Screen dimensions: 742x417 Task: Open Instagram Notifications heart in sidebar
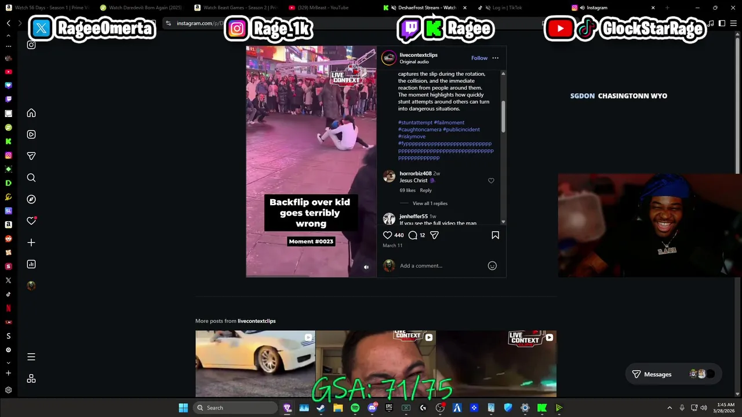(31, 221)
